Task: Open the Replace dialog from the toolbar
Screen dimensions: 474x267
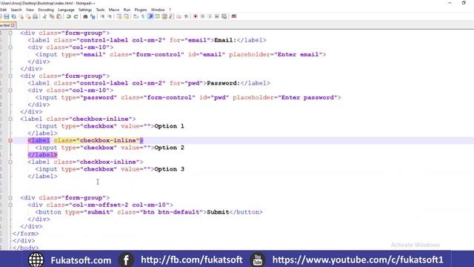Action: point(93,16)
